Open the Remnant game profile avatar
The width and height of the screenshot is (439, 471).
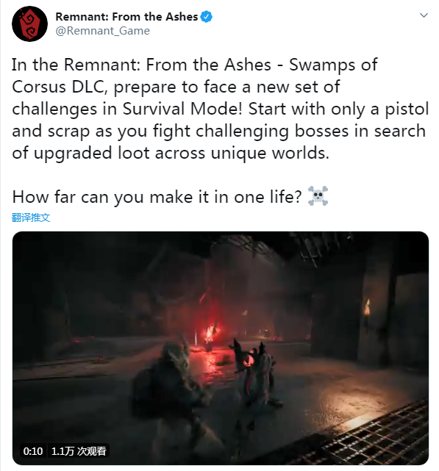(x=29, y=24)
